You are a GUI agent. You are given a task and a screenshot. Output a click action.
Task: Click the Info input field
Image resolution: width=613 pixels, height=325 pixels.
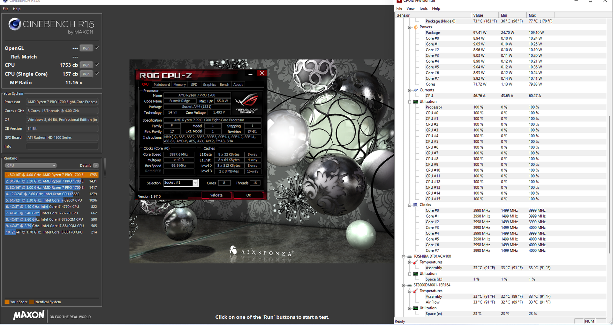(62, 147)
